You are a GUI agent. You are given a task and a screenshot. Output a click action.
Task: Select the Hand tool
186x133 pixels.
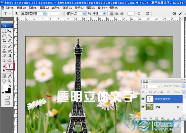tap(4, 81)
